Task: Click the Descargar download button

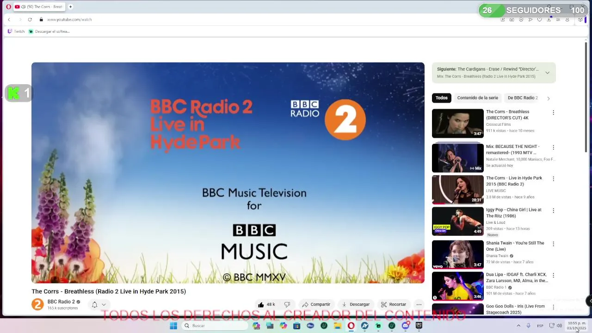Action: point(355,304)
